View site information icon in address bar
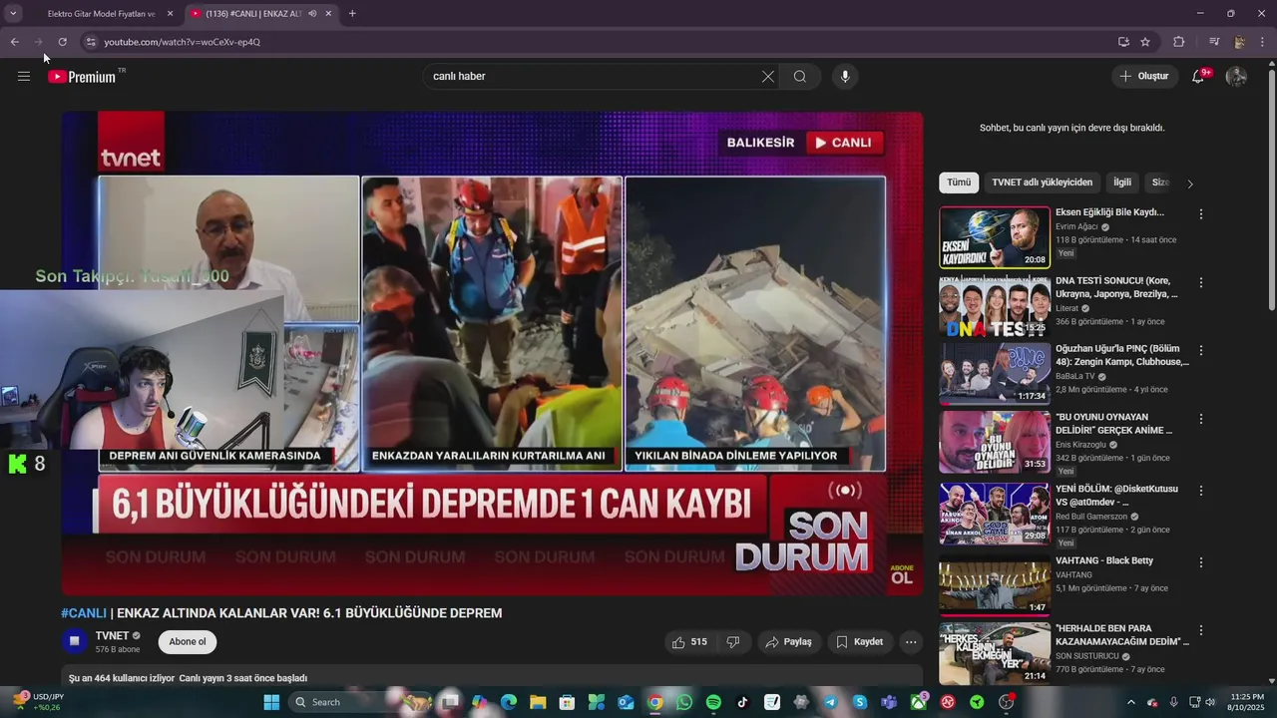The width and height of the screenshot is (1277, 718). 91,42
